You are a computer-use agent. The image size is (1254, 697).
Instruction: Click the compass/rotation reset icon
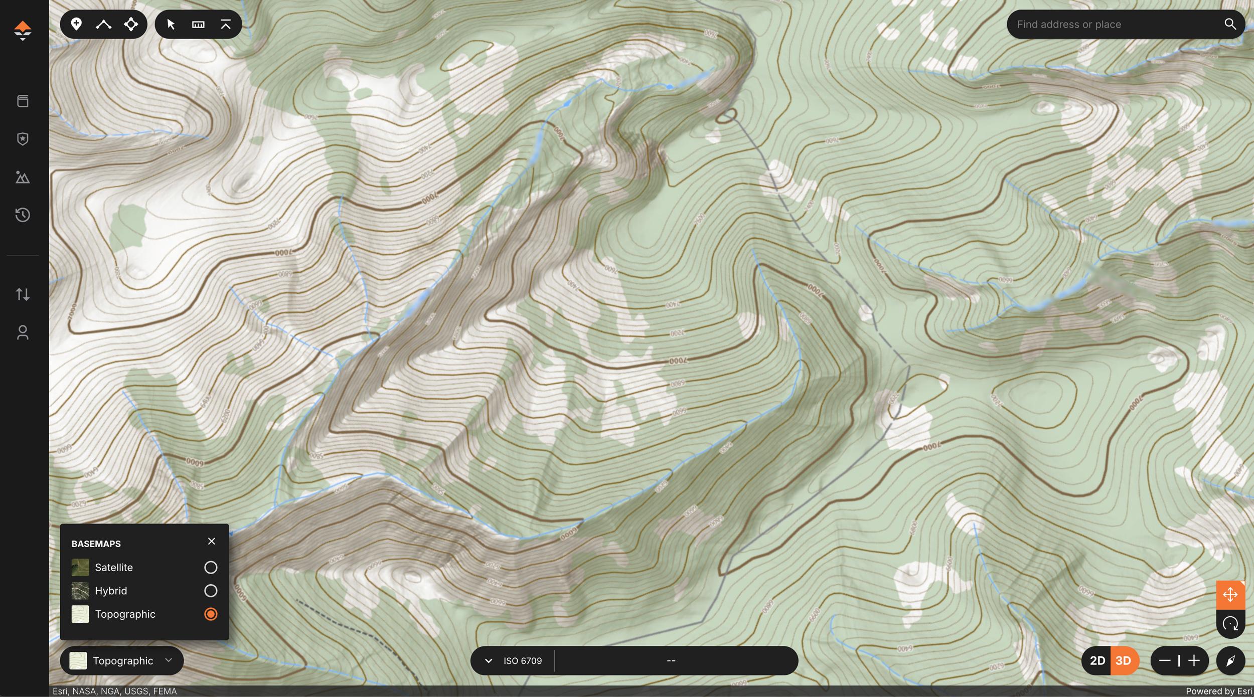[1231, 623]
